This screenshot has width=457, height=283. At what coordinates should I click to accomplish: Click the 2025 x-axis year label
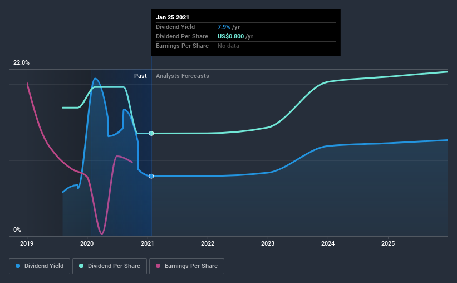pos(388,243)
